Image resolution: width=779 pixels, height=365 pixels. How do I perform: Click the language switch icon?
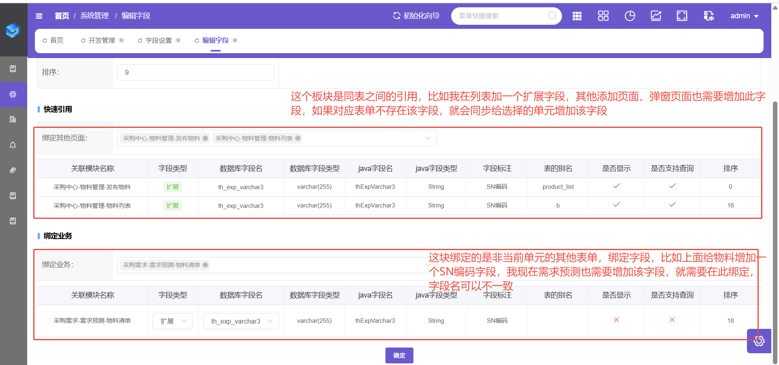[x=708, y=16]
